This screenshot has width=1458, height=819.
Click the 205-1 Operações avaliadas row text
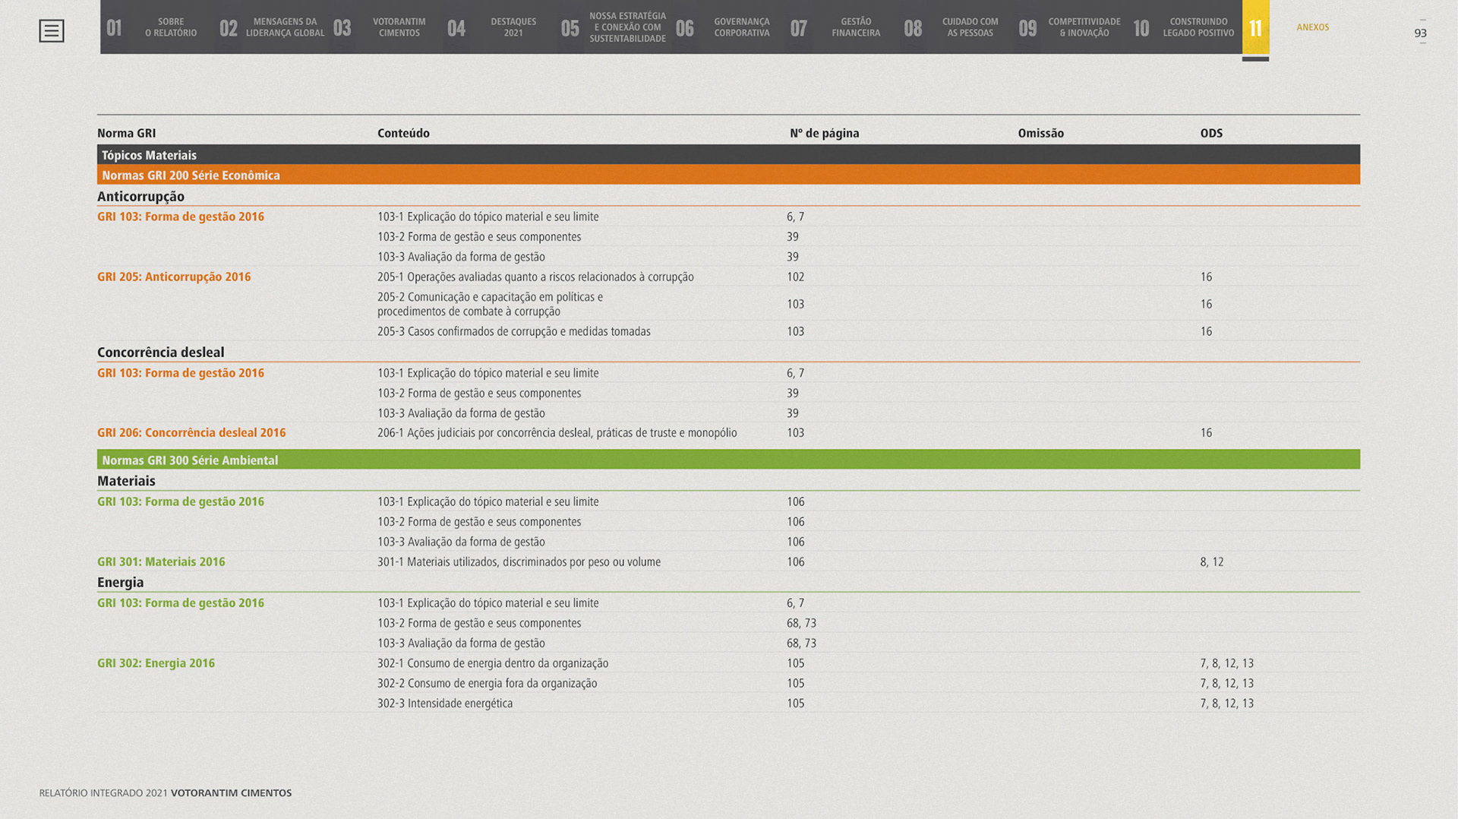(535, 277)
